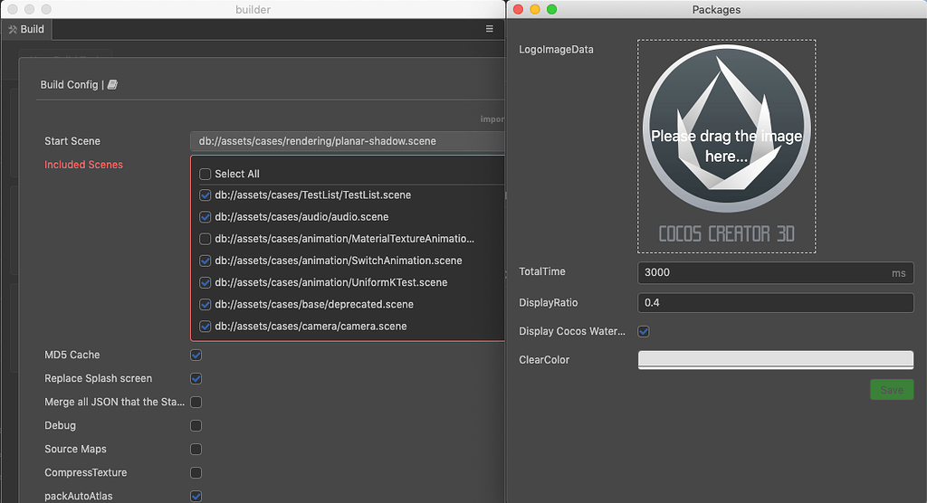The height and width of the screenshot is (503, 927).
Task: Toggle packAutoAtlas checkbox
Action: point(196,496)
